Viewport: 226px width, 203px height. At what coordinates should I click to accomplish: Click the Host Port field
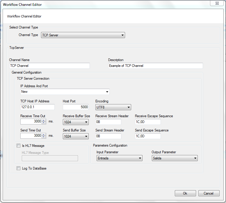76,107
